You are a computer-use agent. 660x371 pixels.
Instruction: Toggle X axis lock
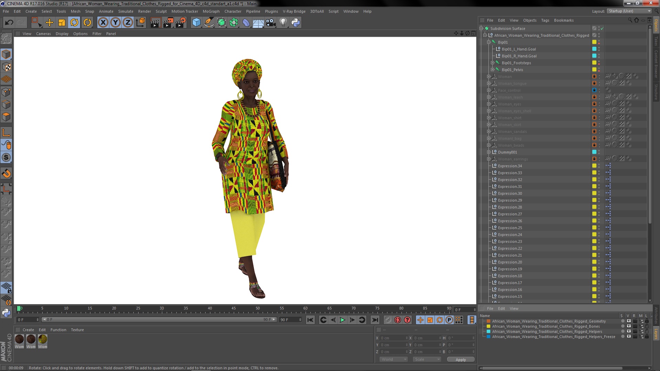[x=103, y=23]
